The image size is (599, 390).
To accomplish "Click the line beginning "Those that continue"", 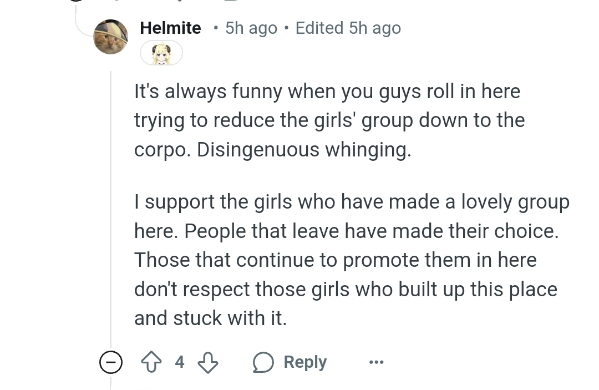I will pyautogui.click(x=336, y=260).
